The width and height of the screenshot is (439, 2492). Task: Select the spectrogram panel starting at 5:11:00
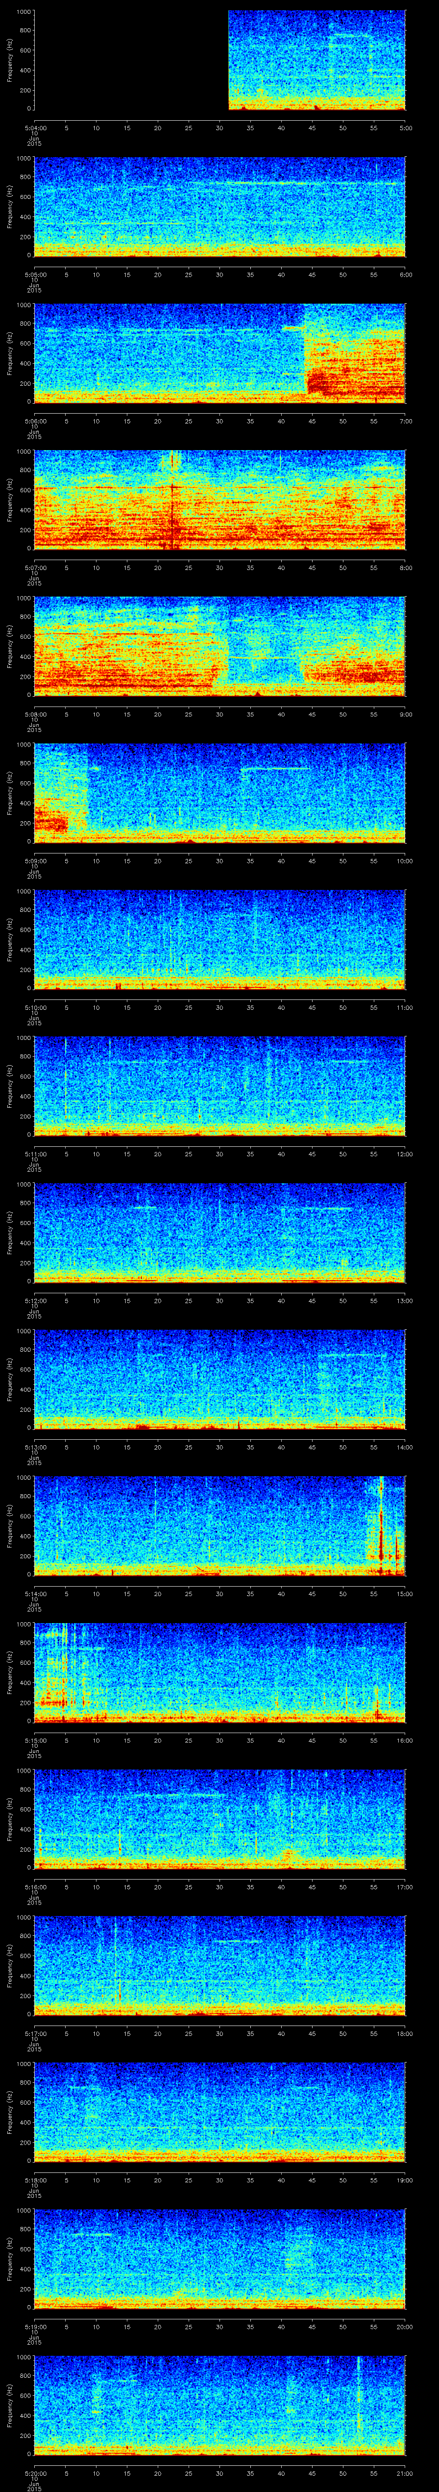click(x=220, y=1085)
